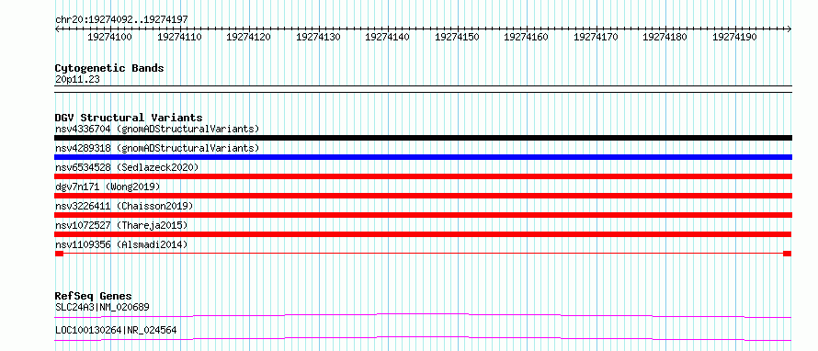
Task: Click ruler position 19274140
Action: point(387,37)
